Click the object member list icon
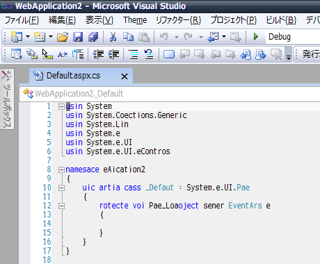Image resolution: width=320 pixels, height=264 pixels. [x=17, y=54]
